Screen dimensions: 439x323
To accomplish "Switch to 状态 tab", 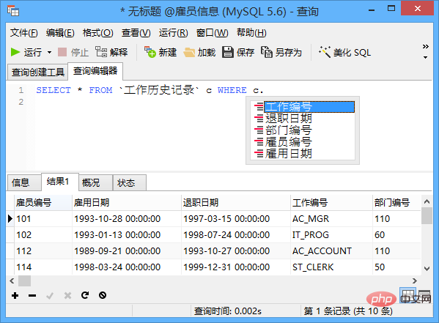I will 129,183.
